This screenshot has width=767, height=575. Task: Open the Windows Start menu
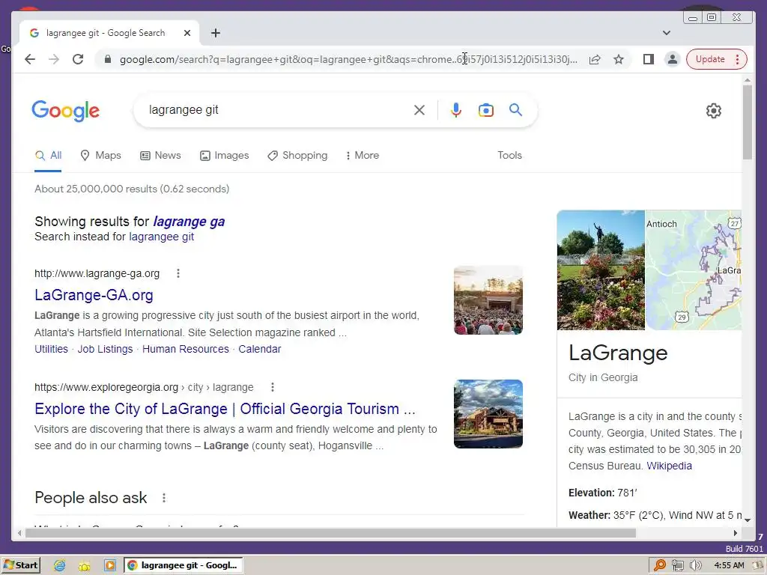point(20,565)
